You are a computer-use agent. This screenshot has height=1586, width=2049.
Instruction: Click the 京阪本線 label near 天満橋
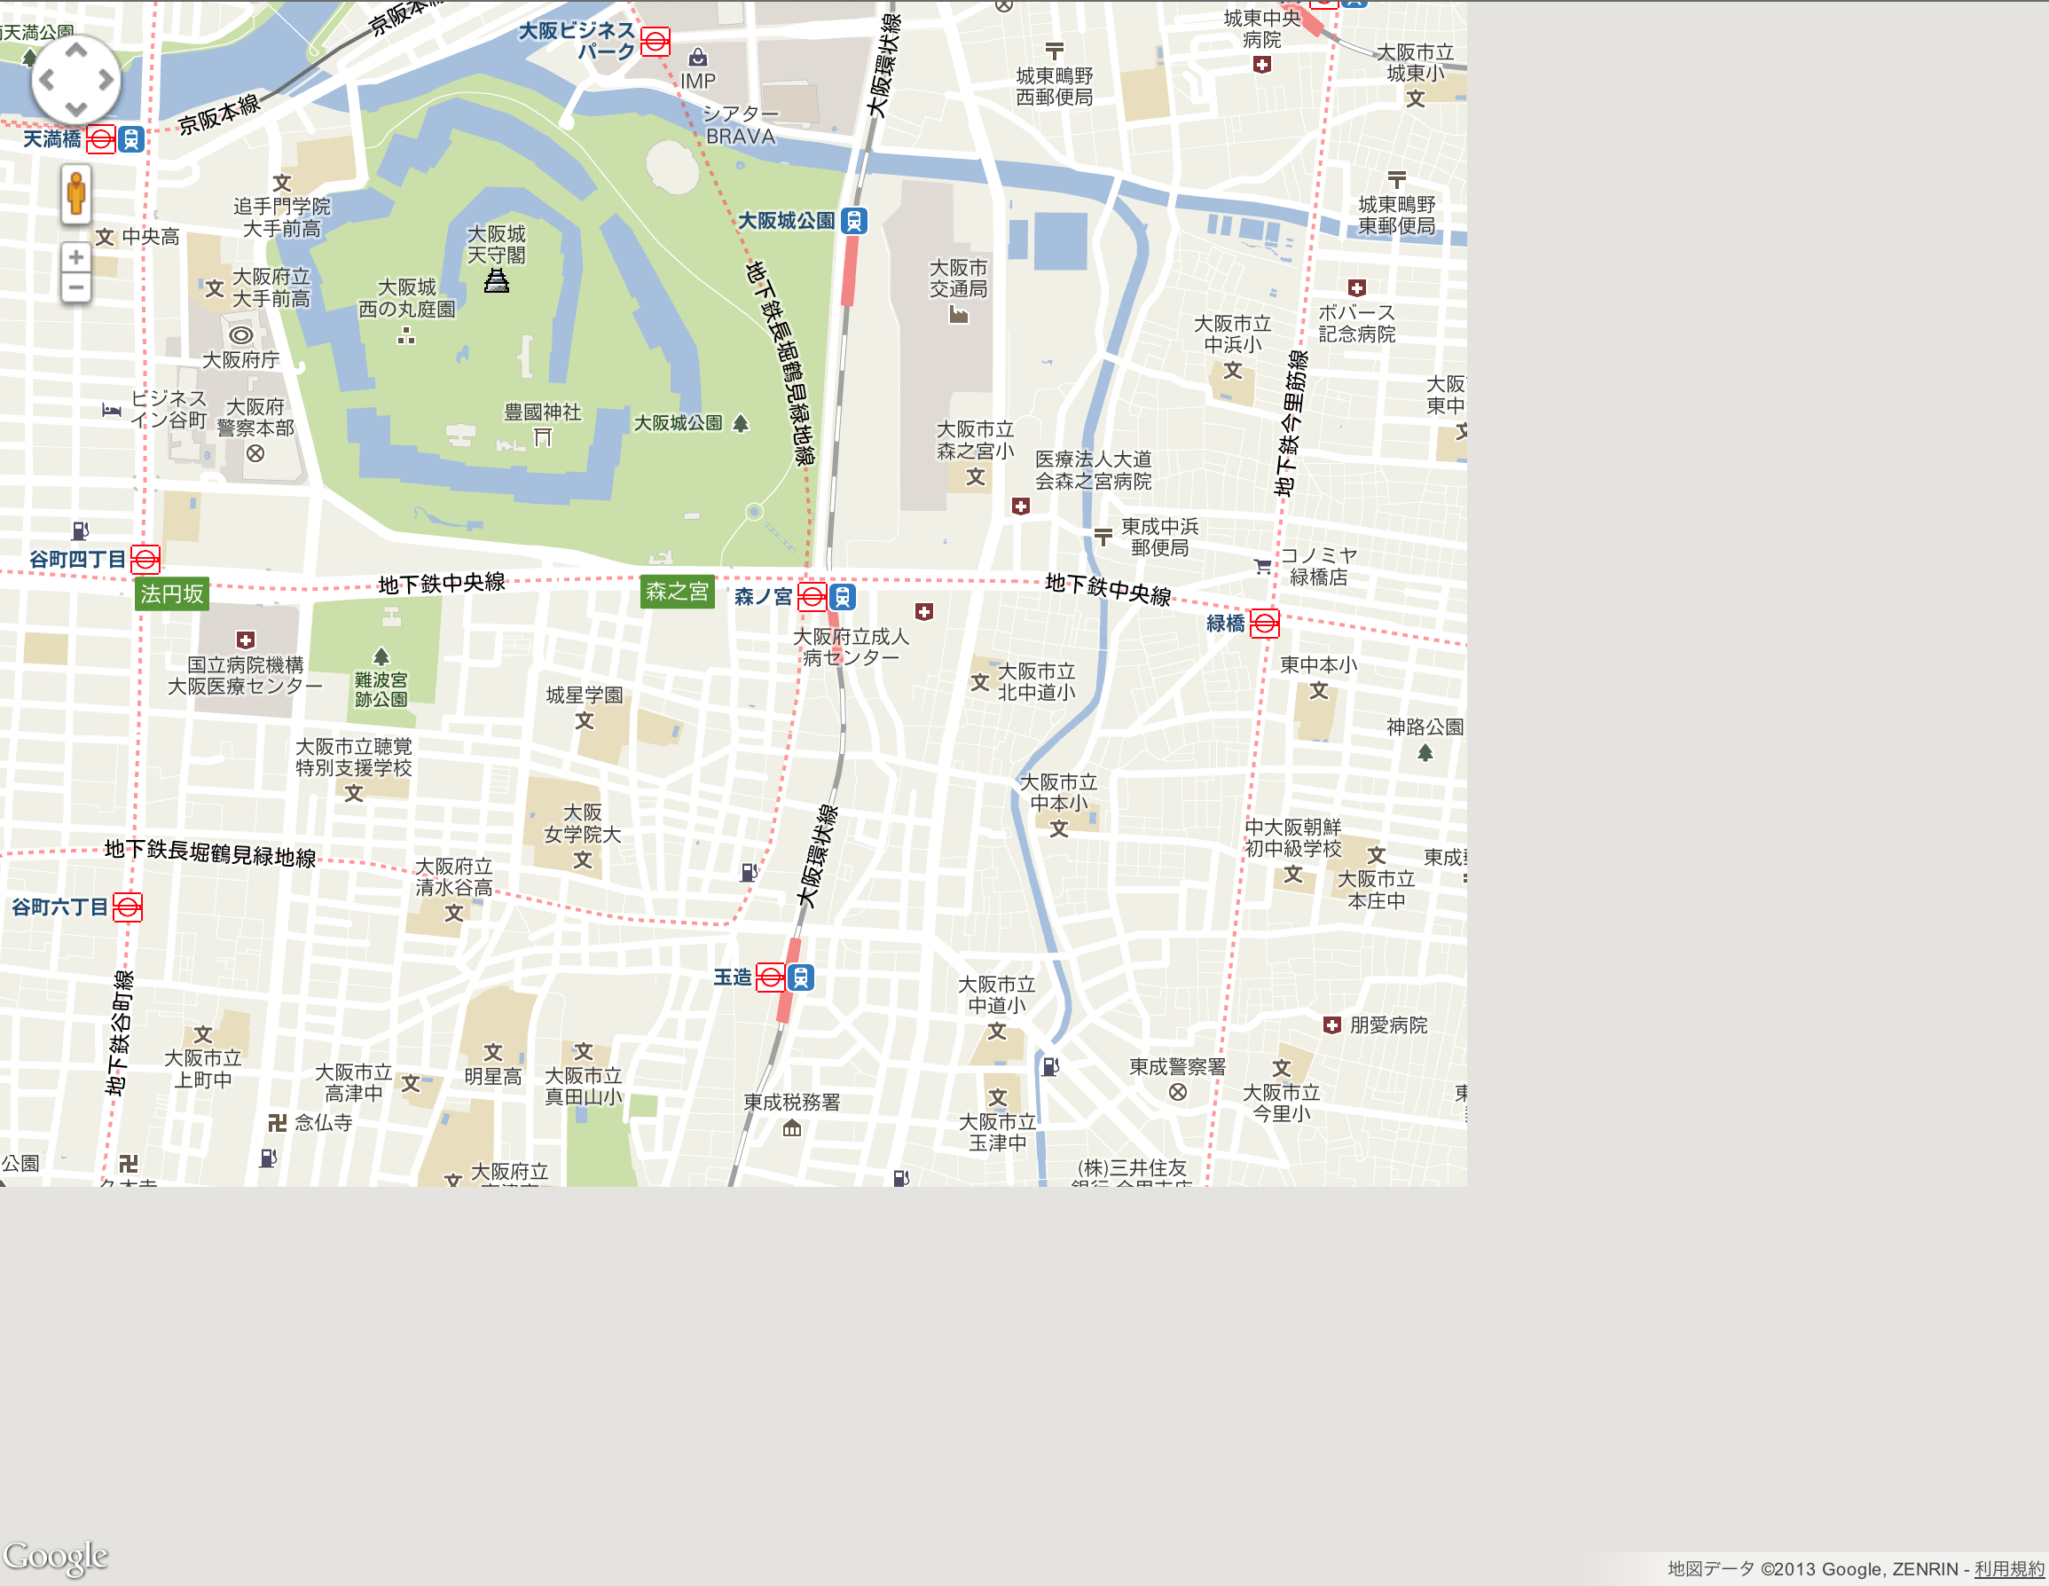[x=218, y=114]
